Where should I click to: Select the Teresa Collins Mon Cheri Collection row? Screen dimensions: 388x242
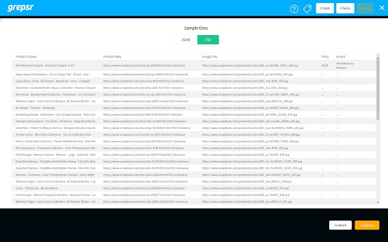click(x=194, y=134)
